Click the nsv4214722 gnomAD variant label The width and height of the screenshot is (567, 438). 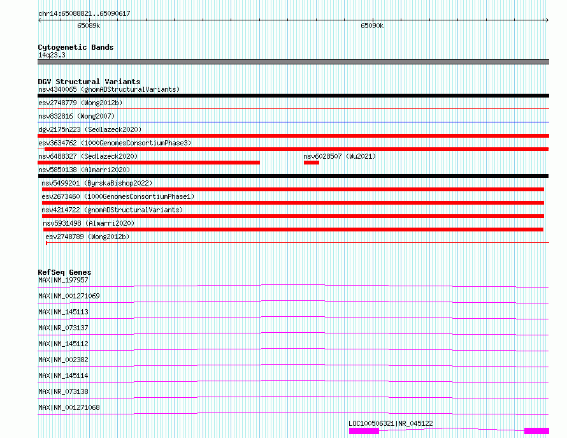[x=112, y=210]
